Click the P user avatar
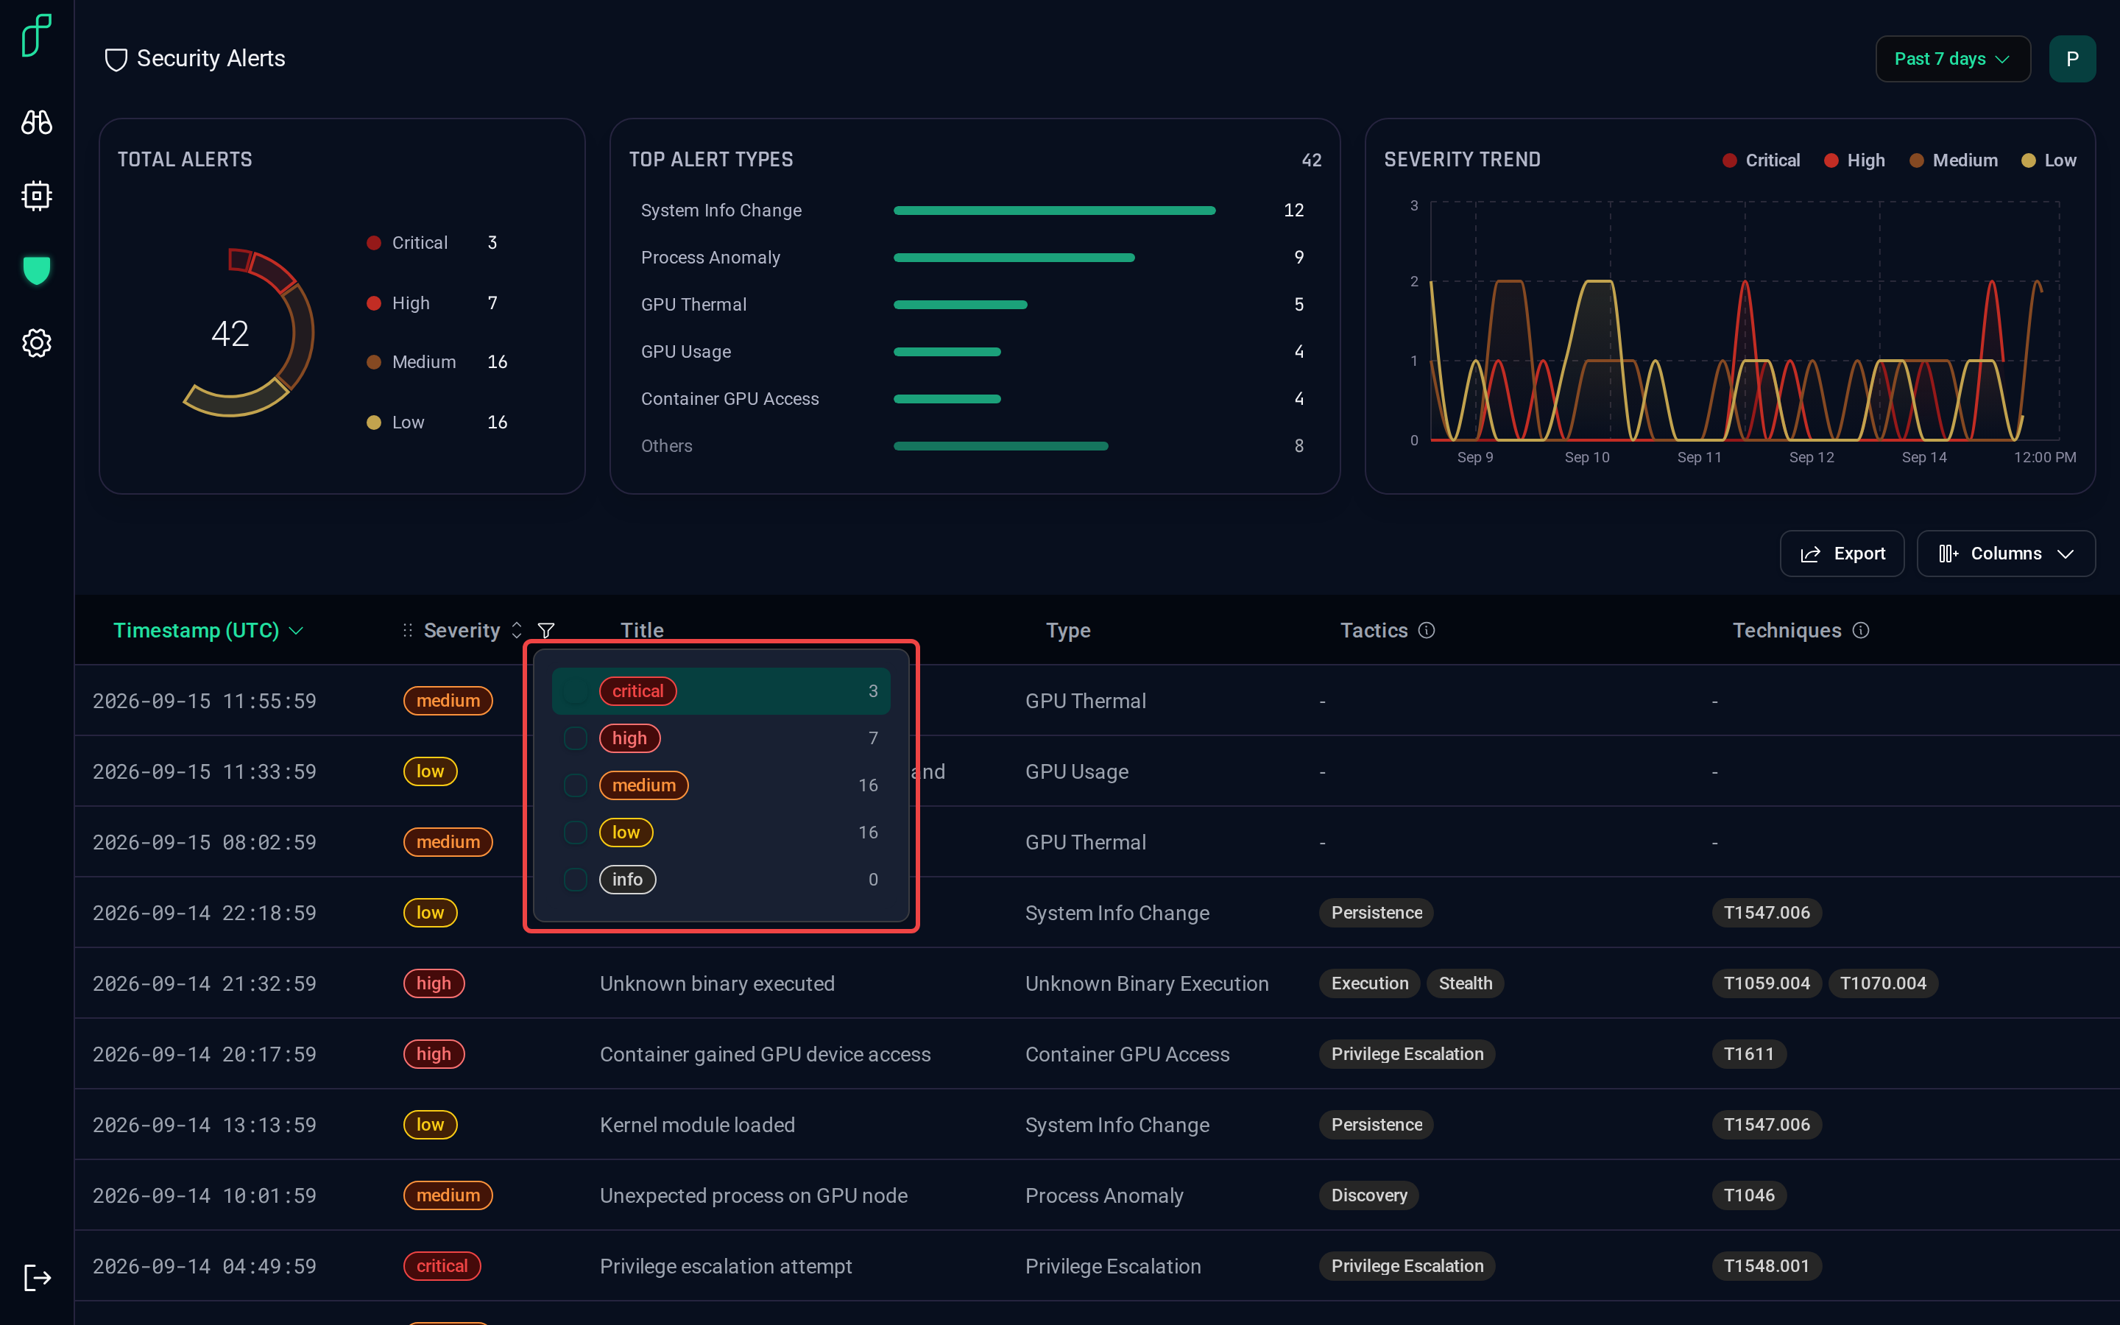The height and width of the screenshot is (1325, 2120). [x=2072, y=59]
